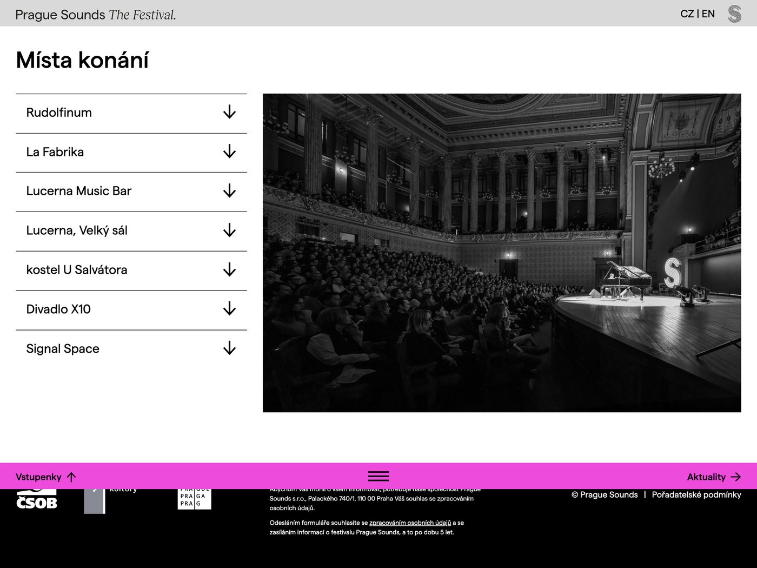This screenshot has height=568, width=757.
Task: Go to Prague Sounds The Festival home
Action: pos(96,15)
